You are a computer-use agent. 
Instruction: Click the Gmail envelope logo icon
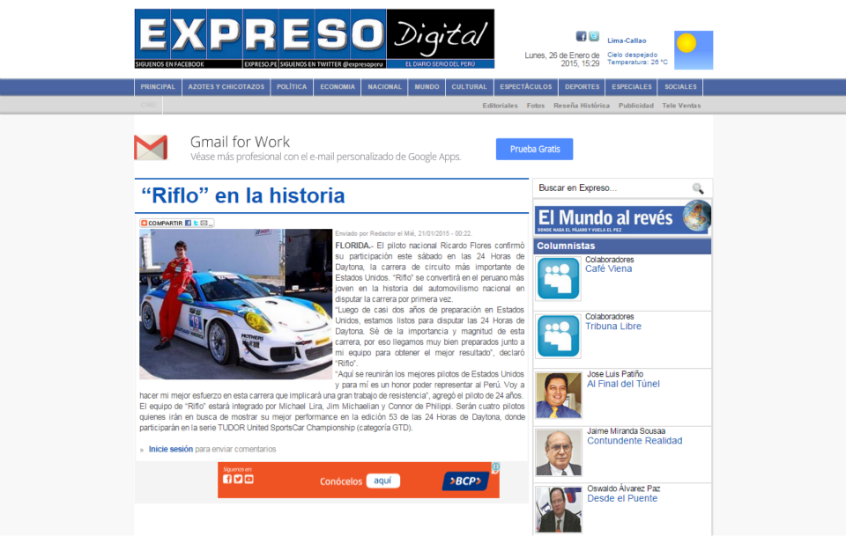(151, 148)
